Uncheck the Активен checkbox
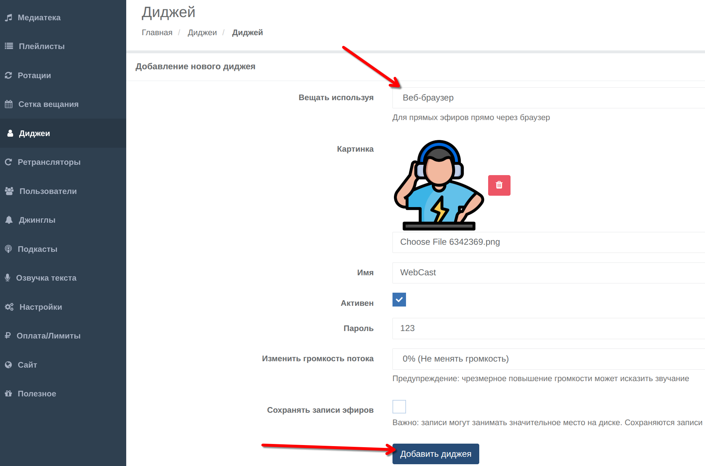The width and height of the screenshot is (705, 466). pyautogui.click(x=399, y=299)
